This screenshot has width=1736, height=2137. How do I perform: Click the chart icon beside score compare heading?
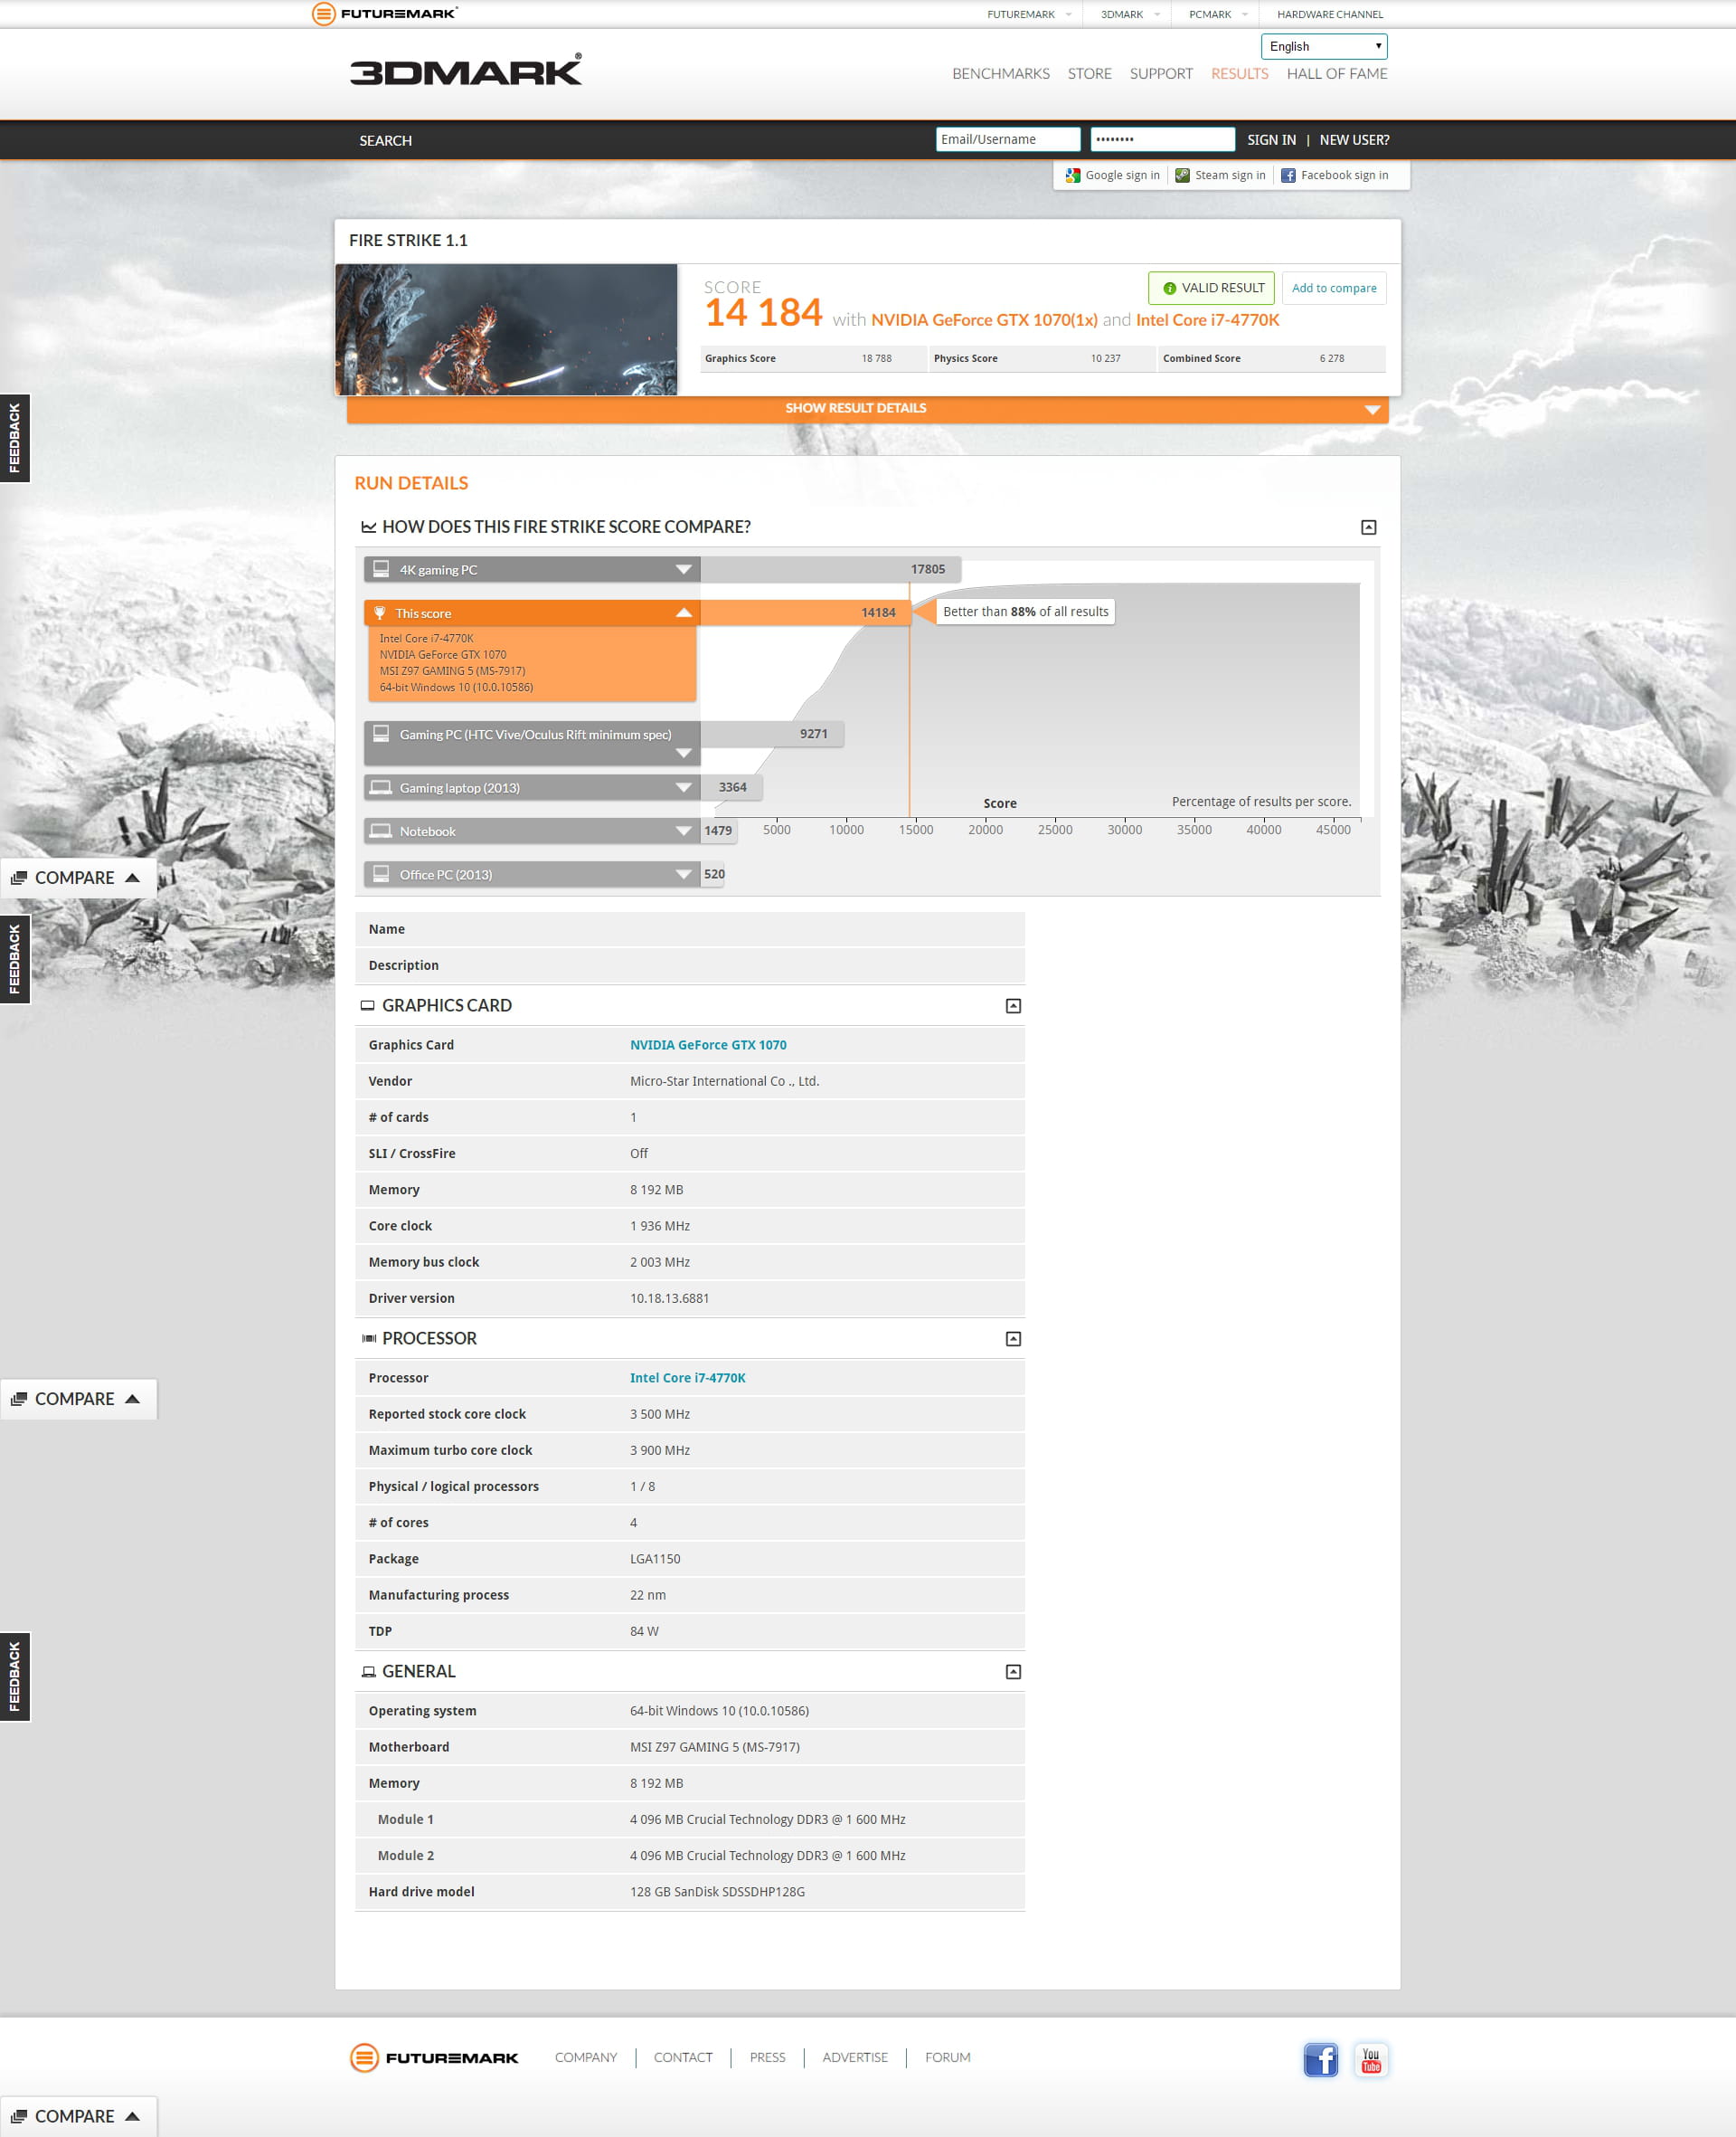pyautogui.click(x=368, y=527)
